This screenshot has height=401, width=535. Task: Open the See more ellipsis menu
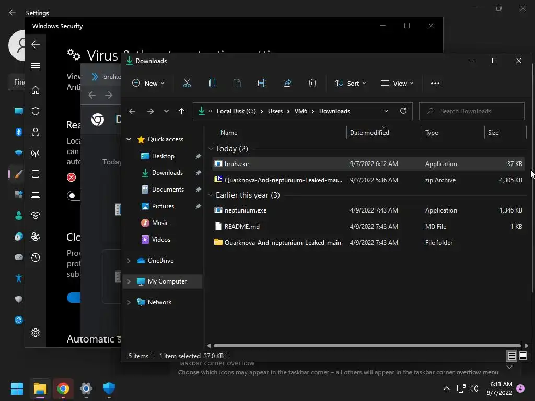(435, 83)
